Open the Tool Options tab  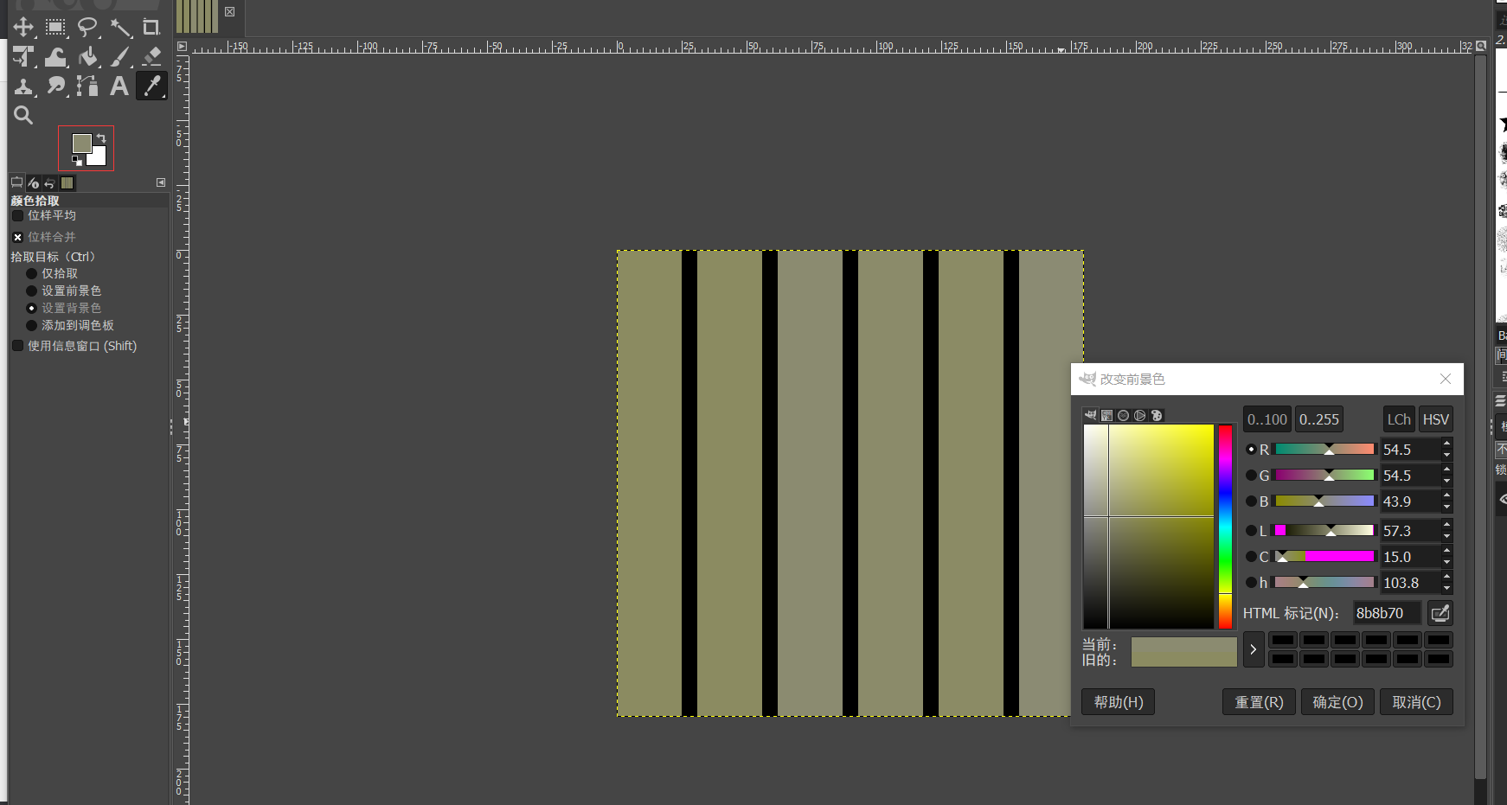[x=16, y=182]
